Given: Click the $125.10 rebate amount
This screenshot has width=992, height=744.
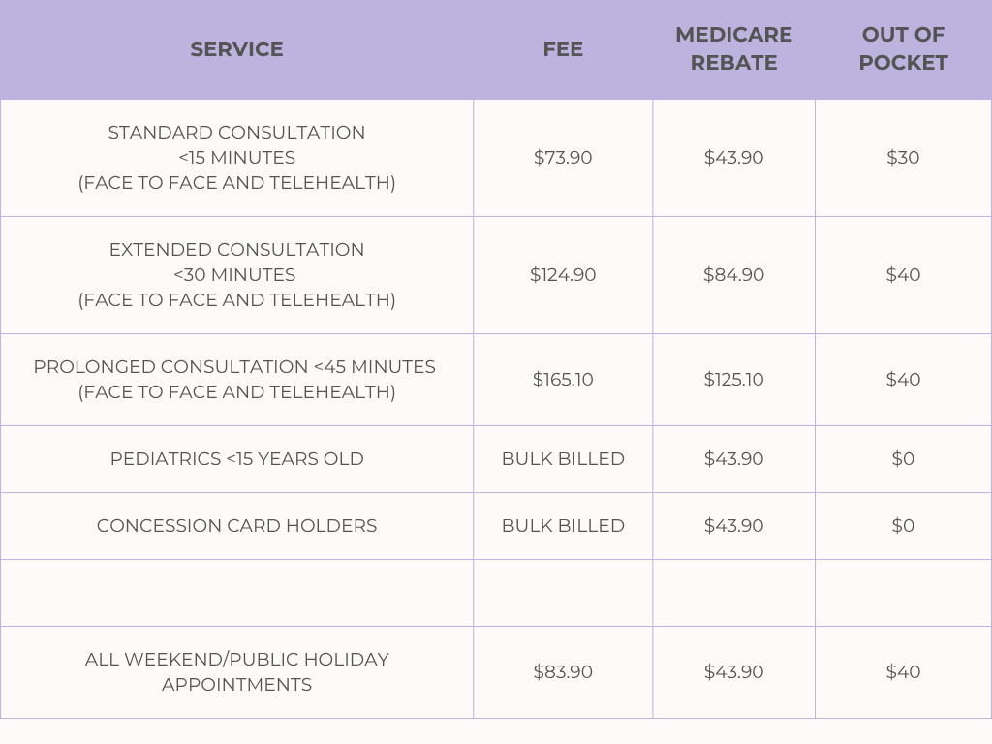Looking at the screenshot, I should [x=733, y=380].
